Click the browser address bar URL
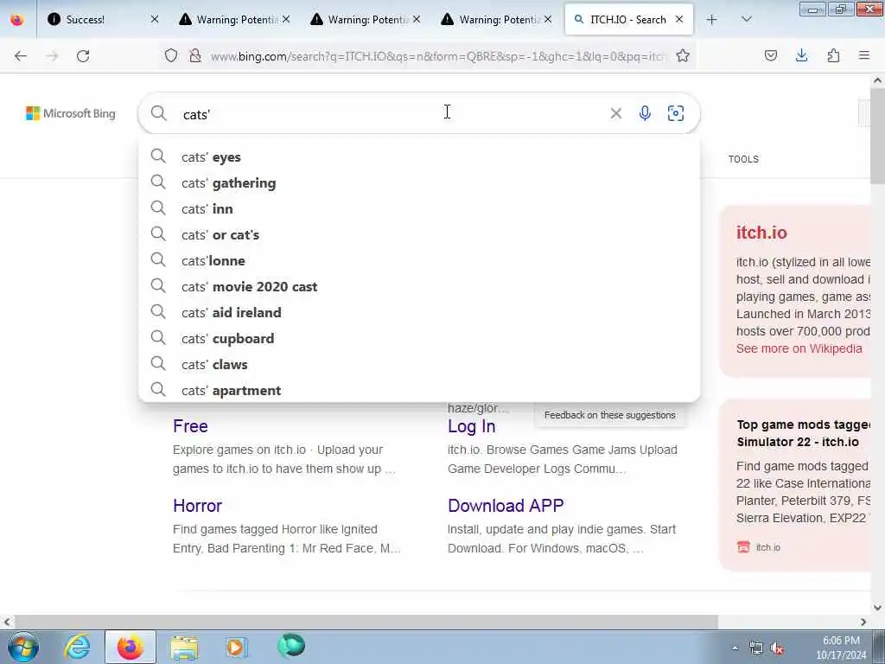Image resolution: width=885 pixels, height=664 pixels. coord(438,56)
